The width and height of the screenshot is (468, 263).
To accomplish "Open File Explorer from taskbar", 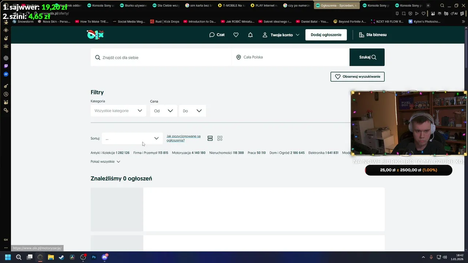I will [x=51, y=257].
